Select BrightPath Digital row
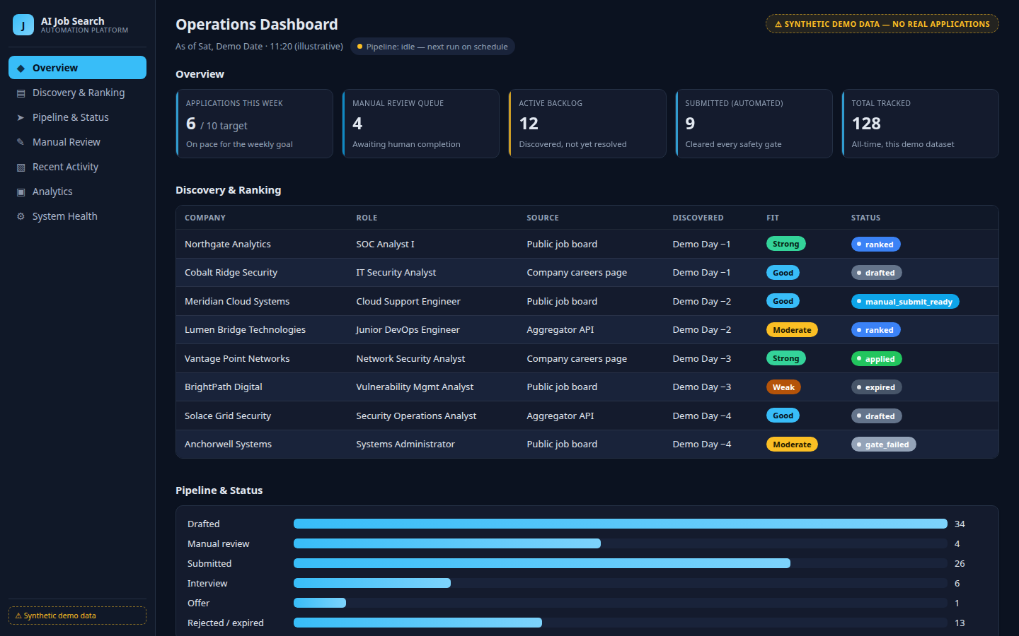 tap(587, 387)
